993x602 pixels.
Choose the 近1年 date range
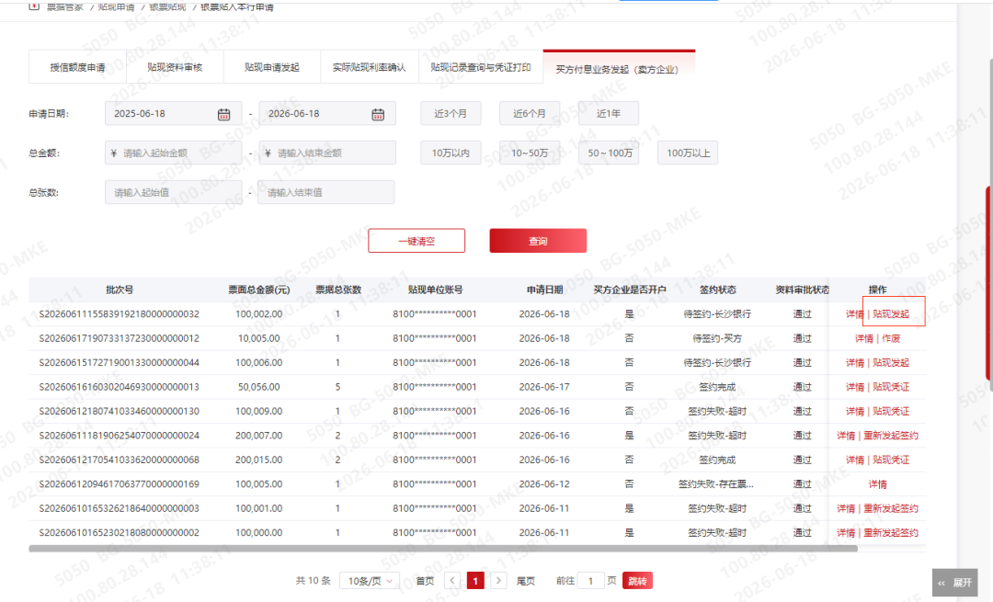tap(608, 113)
